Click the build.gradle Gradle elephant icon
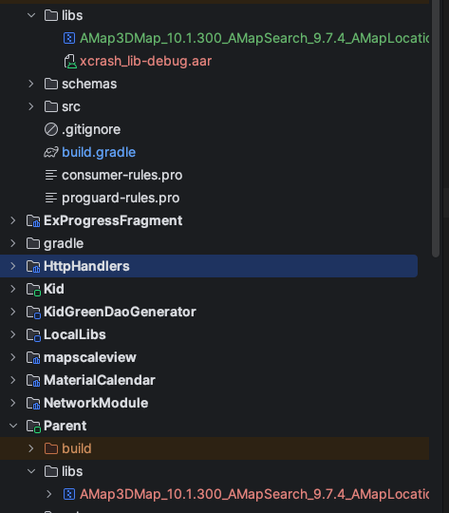This screenshot has height=513, width=449. (x=51, y=152)
